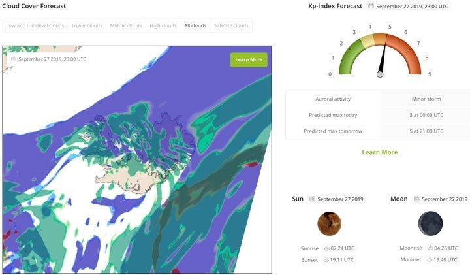Select the Lower clouds tab
The height and width of the screenshot is (275, 470).
[87, 26]
